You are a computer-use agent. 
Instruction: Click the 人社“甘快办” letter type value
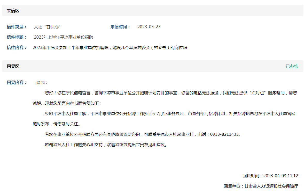[x=47, y=27]
